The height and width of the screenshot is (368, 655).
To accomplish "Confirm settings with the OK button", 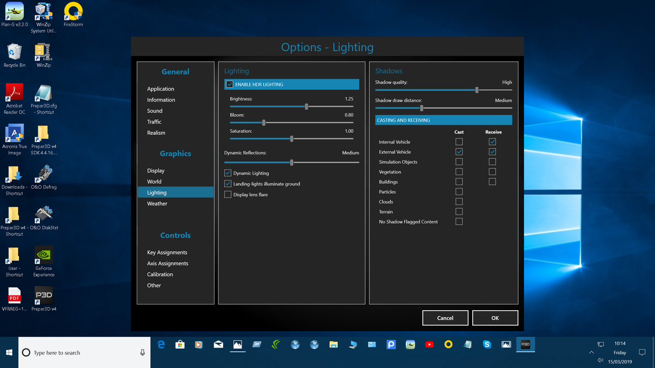I will [495, 317].
